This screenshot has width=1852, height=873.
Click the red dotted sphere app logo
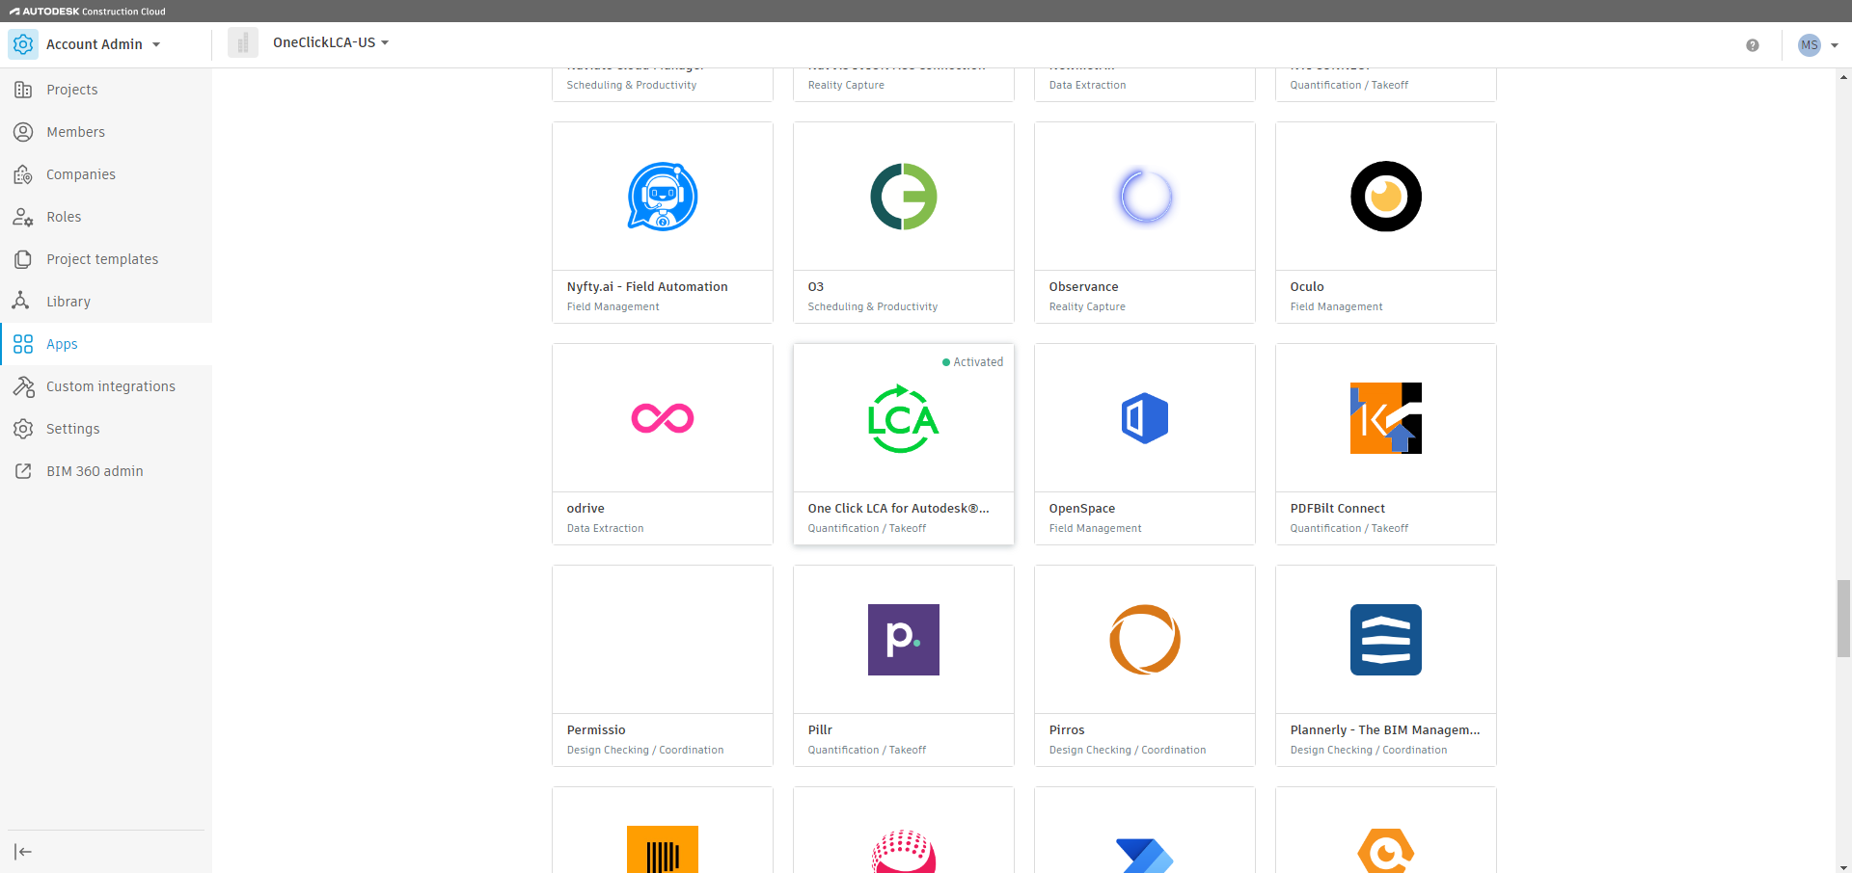pos(904,852)
